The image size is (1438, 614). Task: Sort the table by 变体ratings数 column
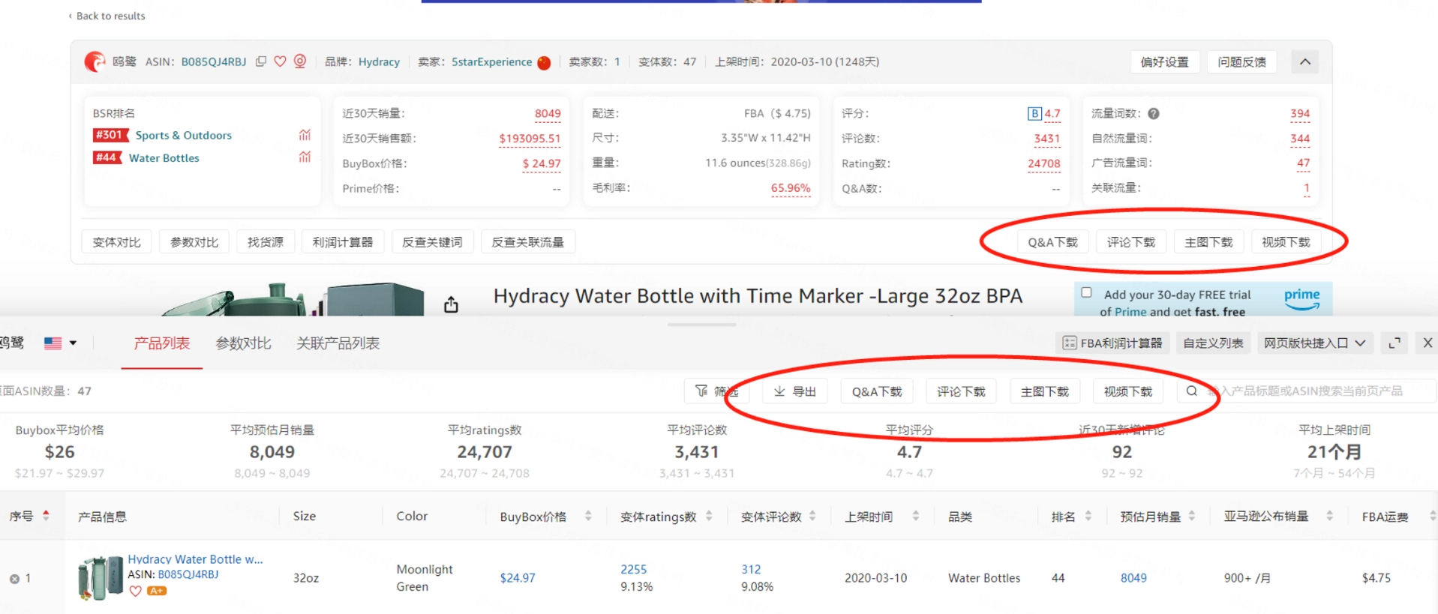point(709,516)
